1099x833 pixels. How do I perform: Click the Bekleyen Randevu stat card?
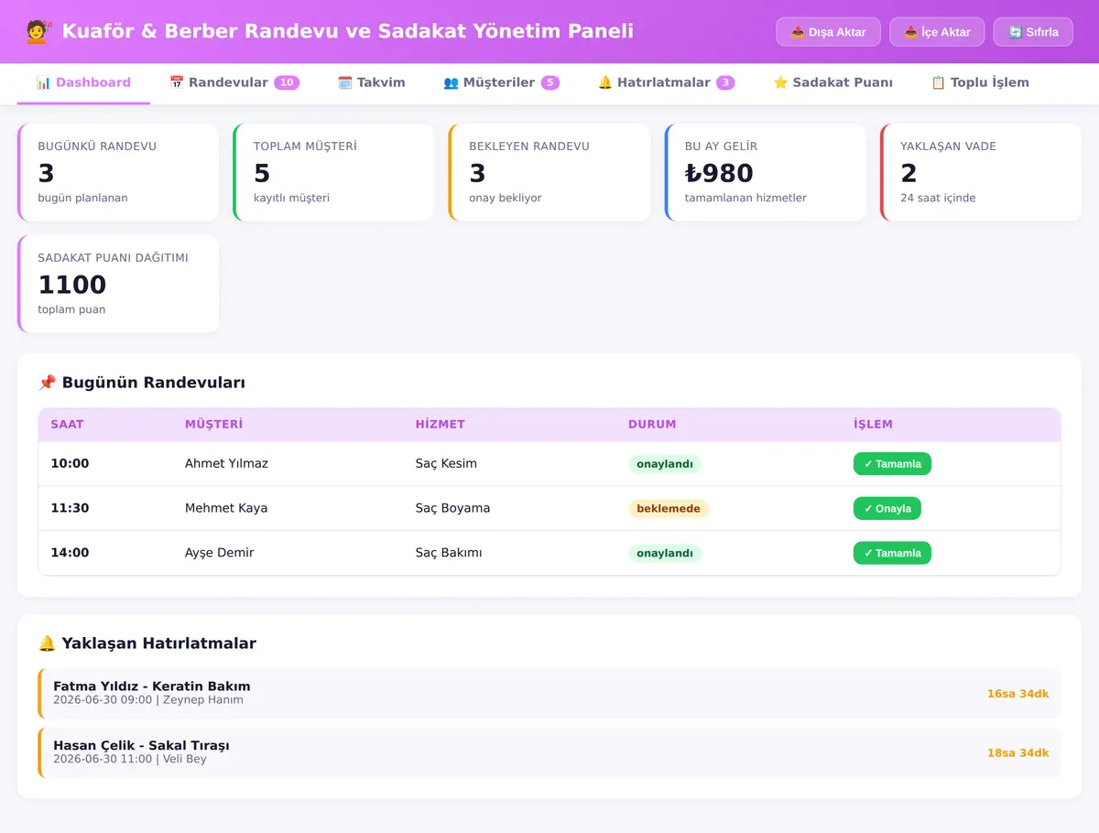(x=549, y=172)
